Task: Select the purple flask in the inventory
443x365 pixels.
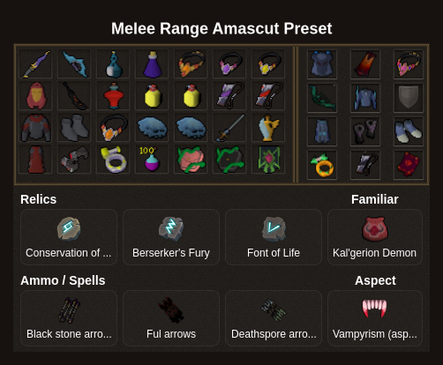Action: click(x=153, y=64)
